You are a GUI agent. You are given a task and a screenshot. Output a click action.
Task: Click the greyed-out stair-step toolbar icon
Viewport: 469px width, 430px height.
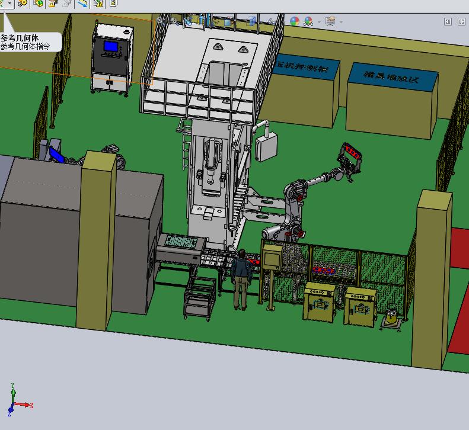click(68, 4)
